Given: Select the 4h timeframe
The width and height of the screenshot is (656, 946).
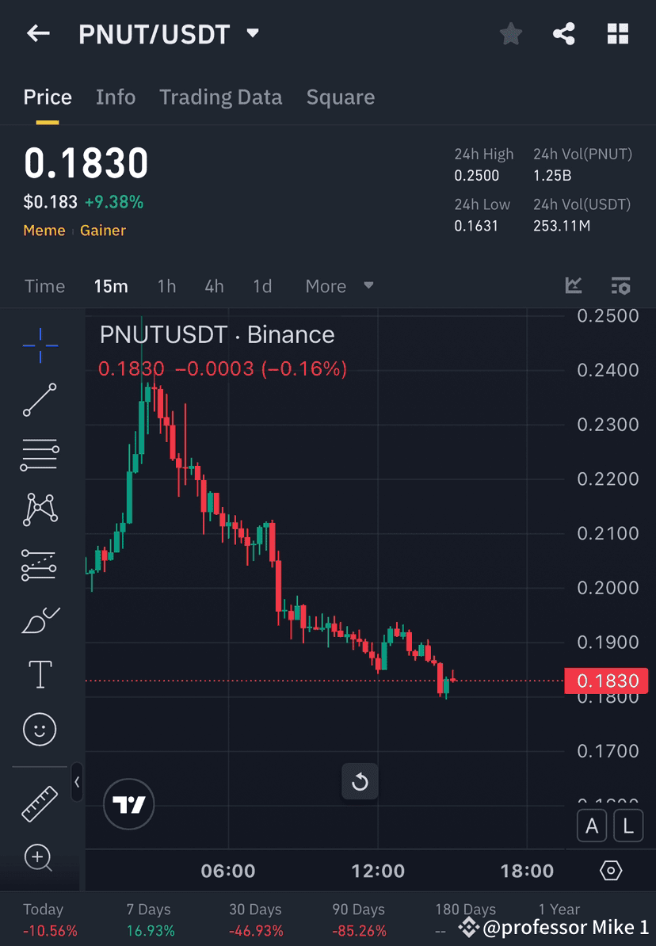Looking at the screenshot, I should tap(214, 286).
